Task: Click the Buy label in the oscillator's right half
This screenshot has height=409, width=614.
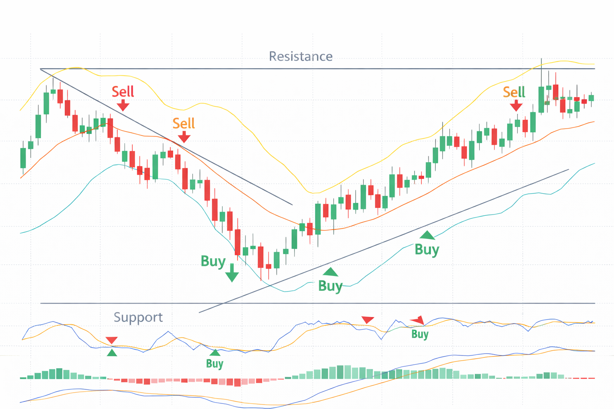Action: coord(420,334)
